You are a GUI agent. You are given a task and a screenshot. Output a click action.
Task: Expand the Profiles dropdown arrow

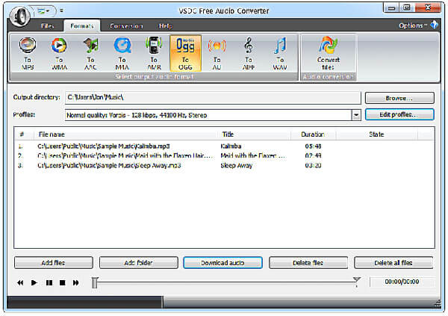click(356, 115)
